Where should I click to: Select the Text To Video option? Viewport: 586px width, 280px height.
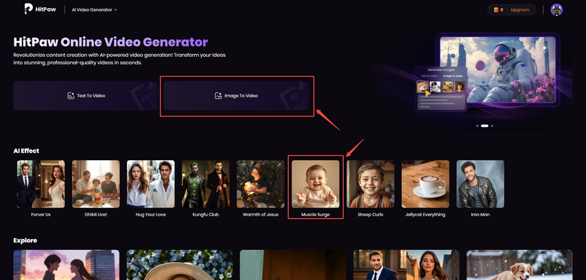pos(86,96)
